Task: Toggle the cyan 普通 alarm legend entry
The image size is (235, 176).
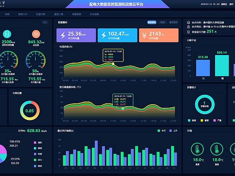Action: click(x=192, y=120)
